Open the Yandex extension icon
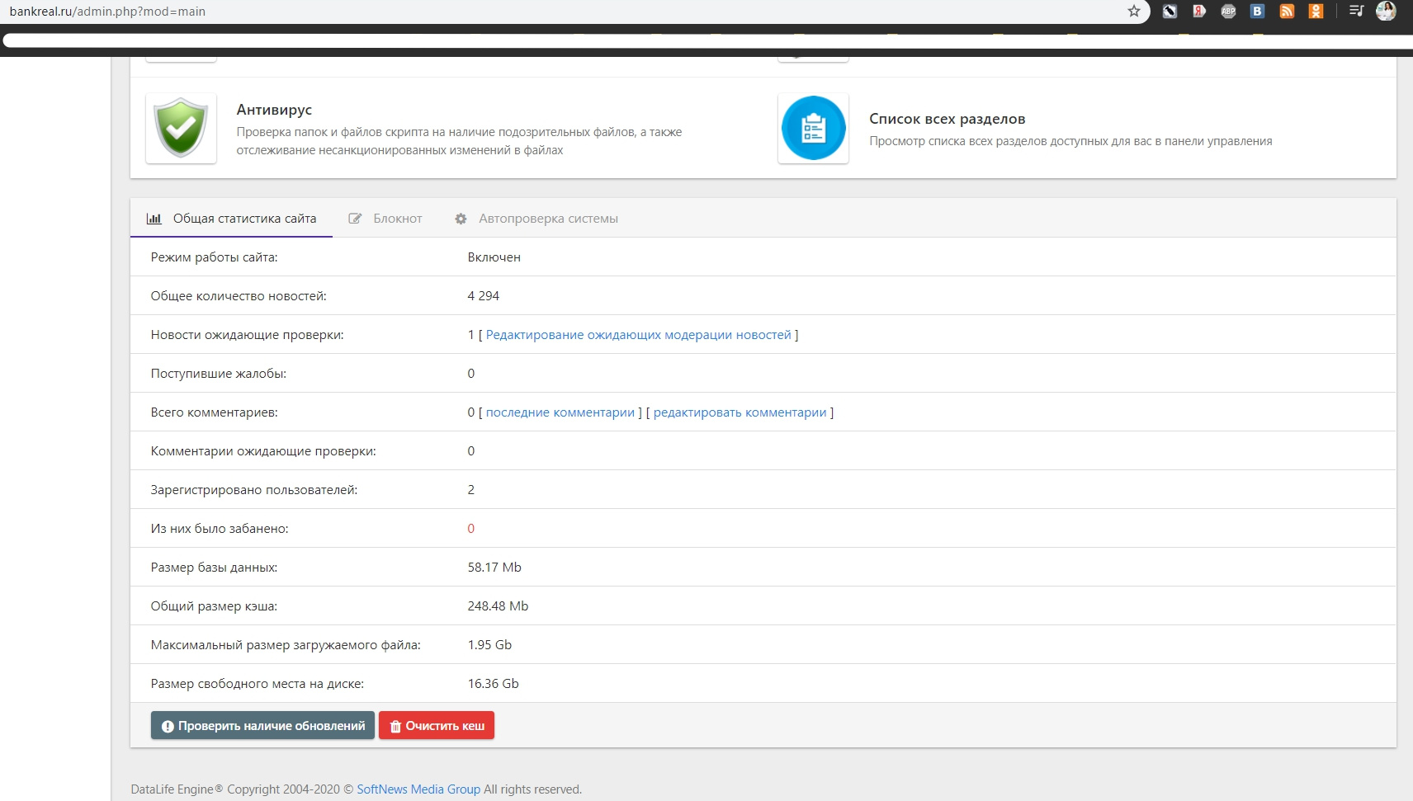This screenshot has height=801, width=1413. pos(1199,12)
